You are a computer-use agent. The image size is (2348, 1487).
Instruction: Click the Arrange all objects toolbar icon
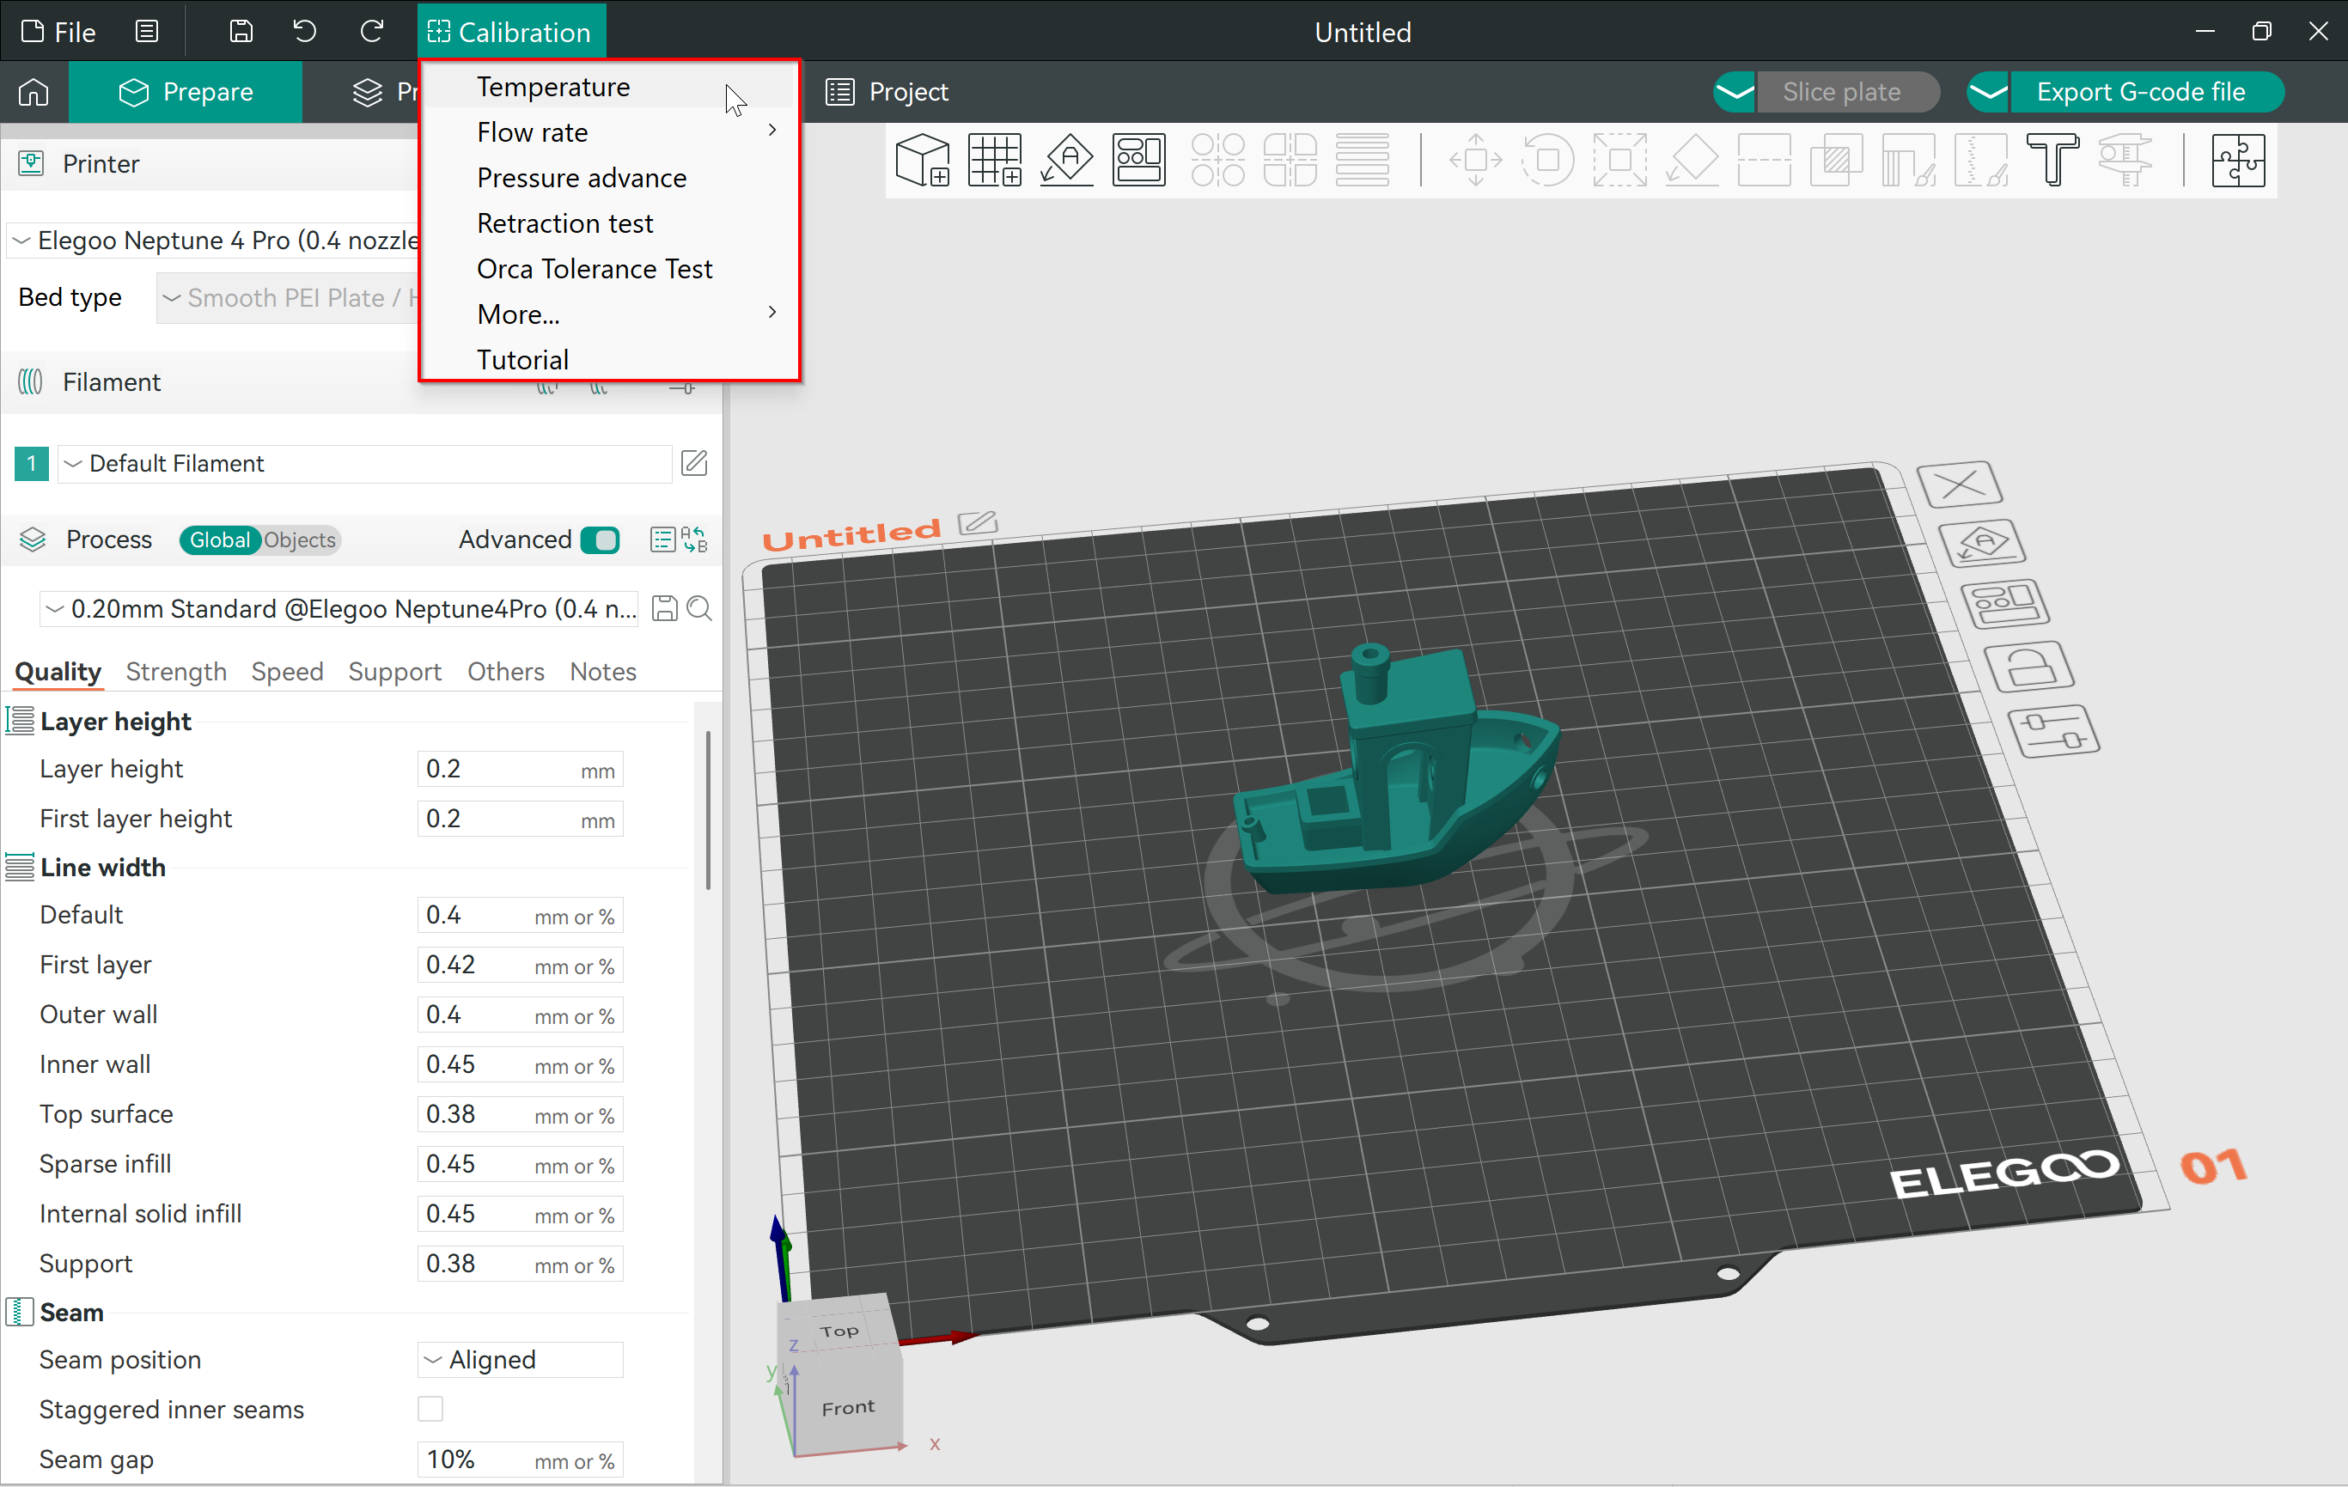pyautogui.click(x=1138, y=160)
